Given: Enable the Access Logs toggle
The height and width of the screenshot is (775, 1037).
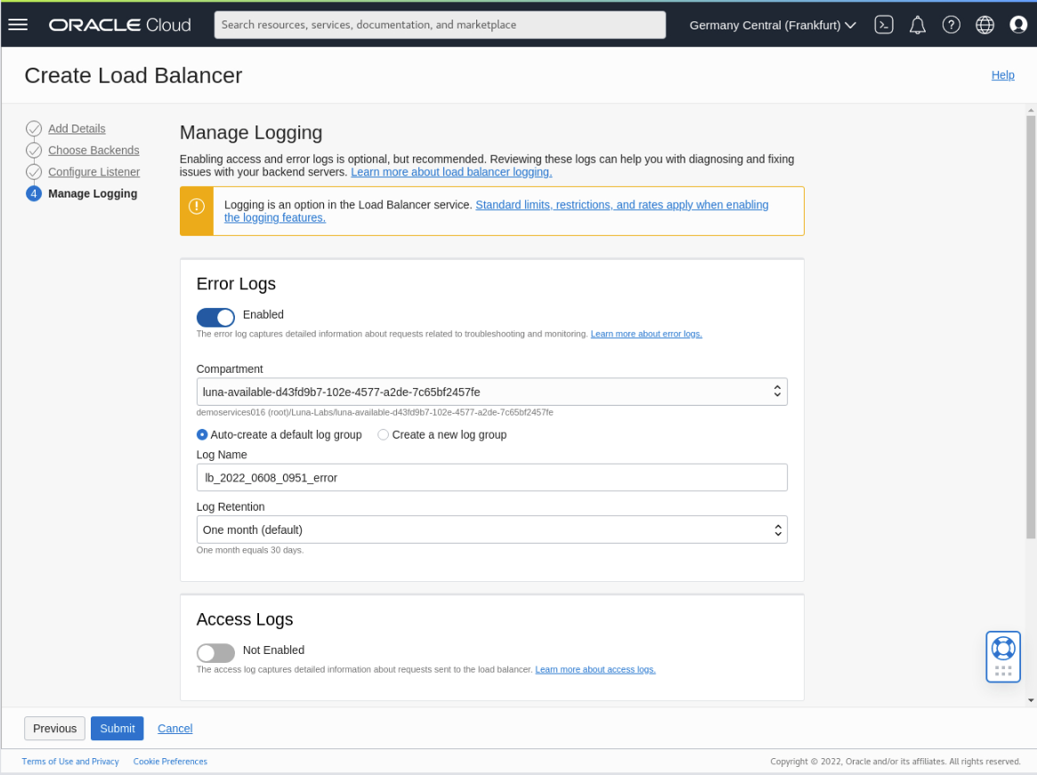Looking at the screenshot, I should [x=215, y=653].
